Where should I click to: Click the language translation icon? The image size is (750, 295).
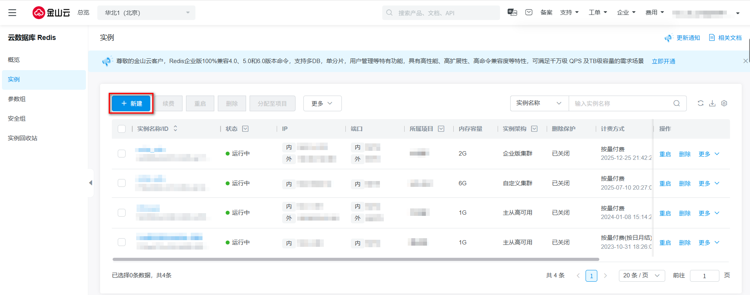512,13
